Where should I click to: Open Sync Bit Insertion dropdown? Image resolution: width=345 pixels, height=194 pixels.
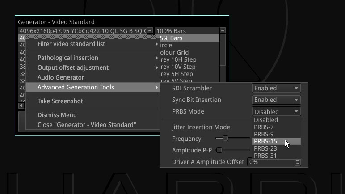pos(276,100)
